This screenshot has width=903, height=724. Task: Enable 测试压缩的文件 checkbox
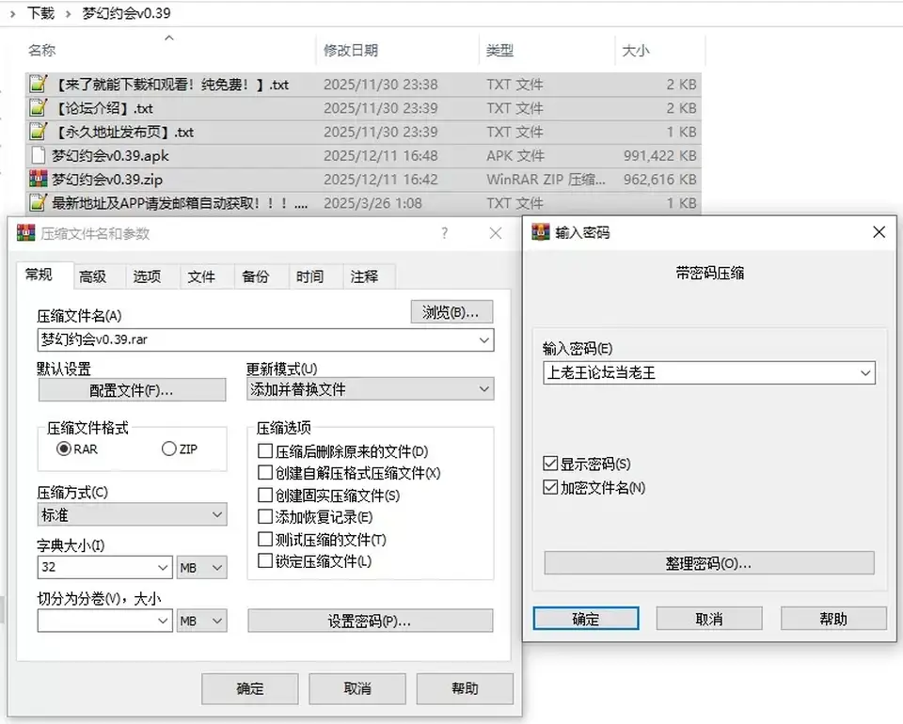tap(265, 540)
